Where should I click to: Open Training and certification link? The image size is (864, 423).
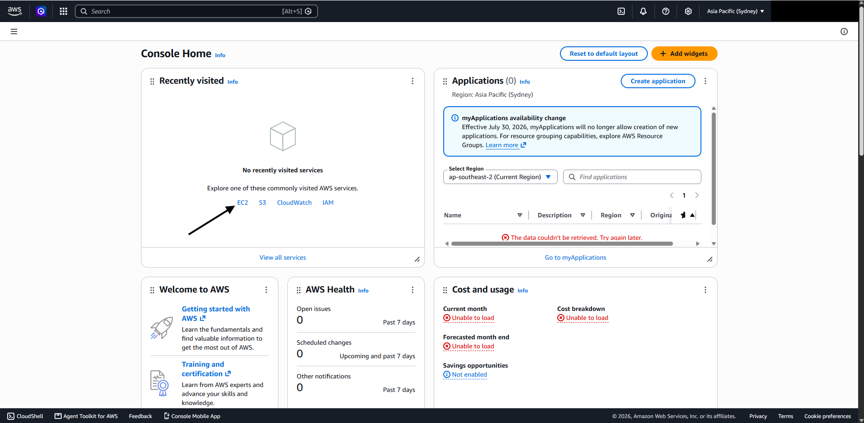pyautogui.click(x=206, y=369)
